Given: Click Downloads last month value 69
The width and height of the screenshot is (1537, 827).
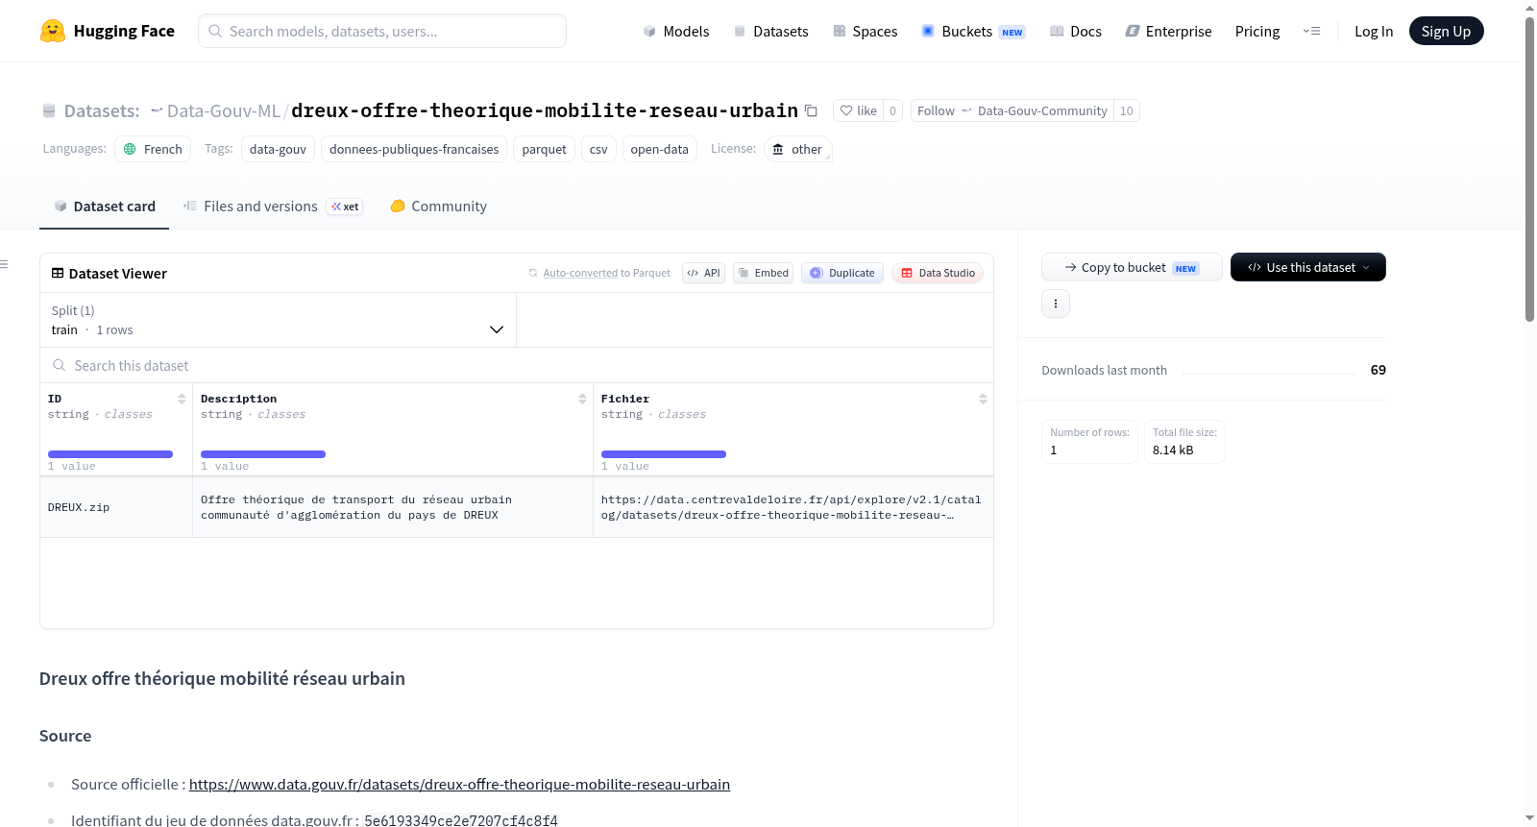Looking at the screenshot, I should click(1378, 370).
